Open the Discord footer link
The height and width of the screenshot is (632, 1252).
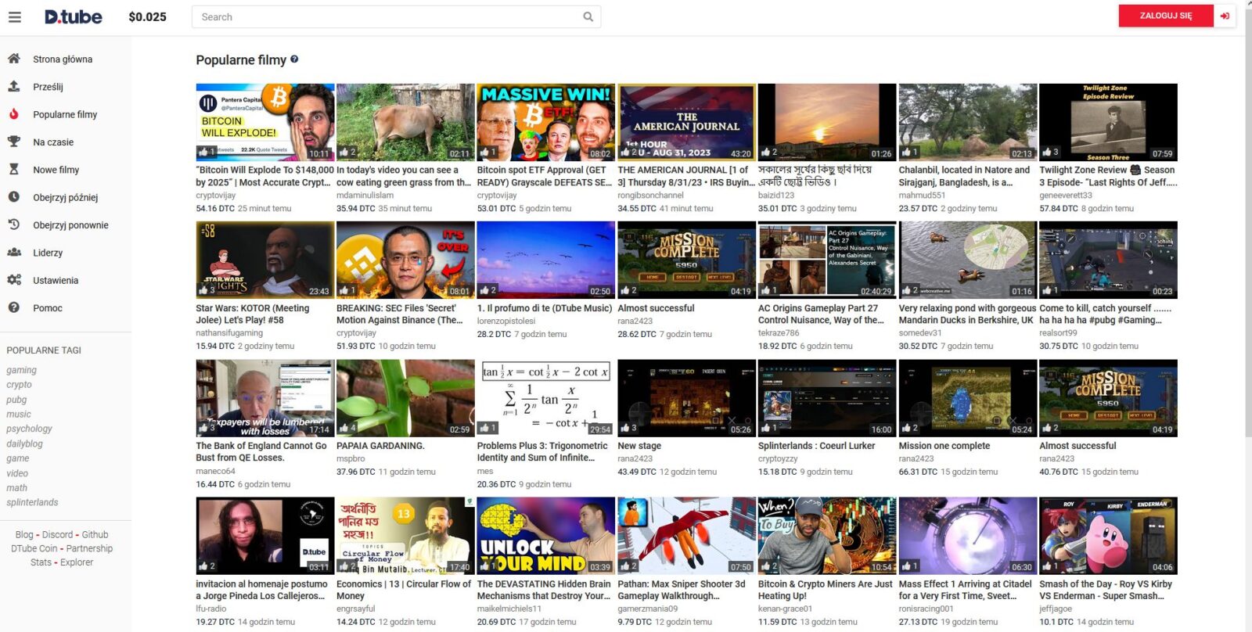click(57, 535)
